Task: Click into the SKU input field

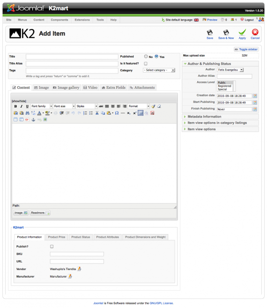Action: click(x=77, y=254)
